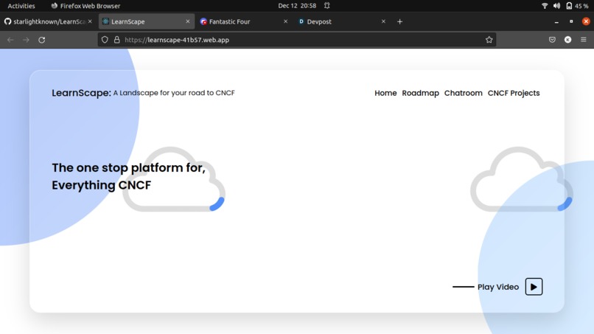The image size is (594, 334).
Task: Click the browser back arrow
Action: pos(10,40)
